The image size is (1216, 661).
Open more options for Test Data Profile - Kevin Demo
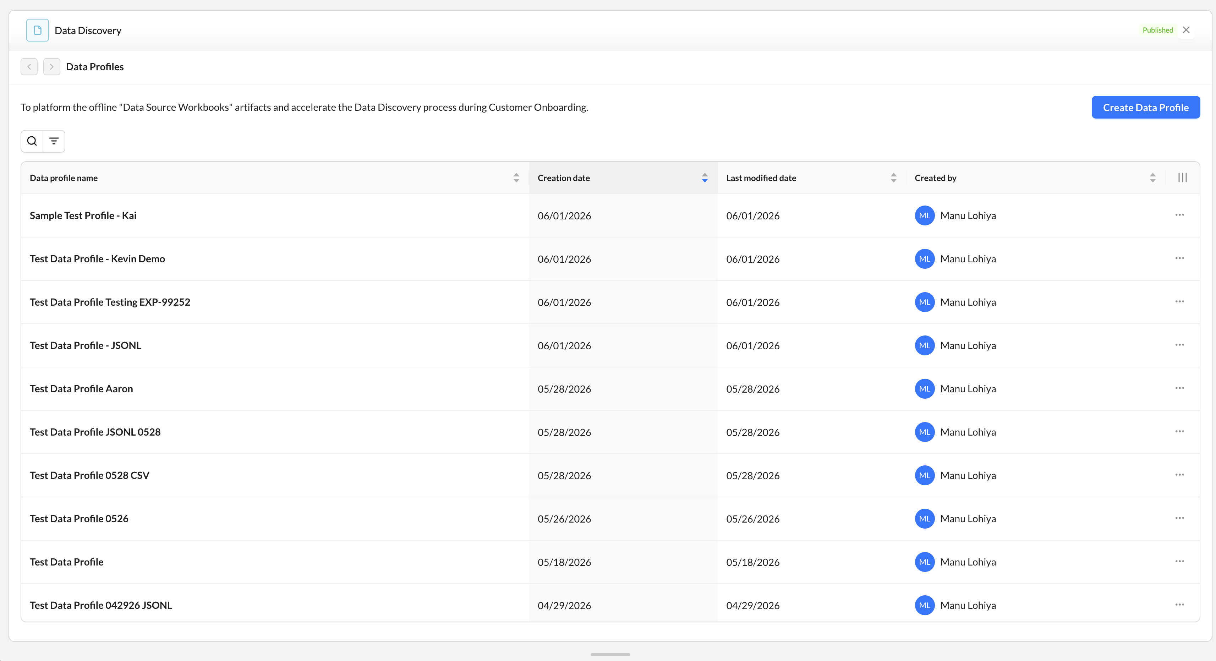(x=1180, y=258)
